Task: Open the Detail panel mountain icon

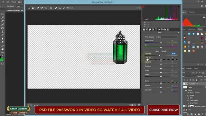Action: (x=150, y=30)
